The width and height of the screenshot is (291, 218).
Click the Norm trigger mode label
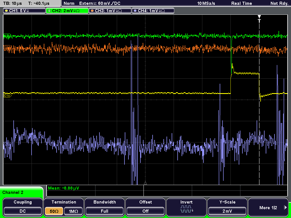coord(69,3)
